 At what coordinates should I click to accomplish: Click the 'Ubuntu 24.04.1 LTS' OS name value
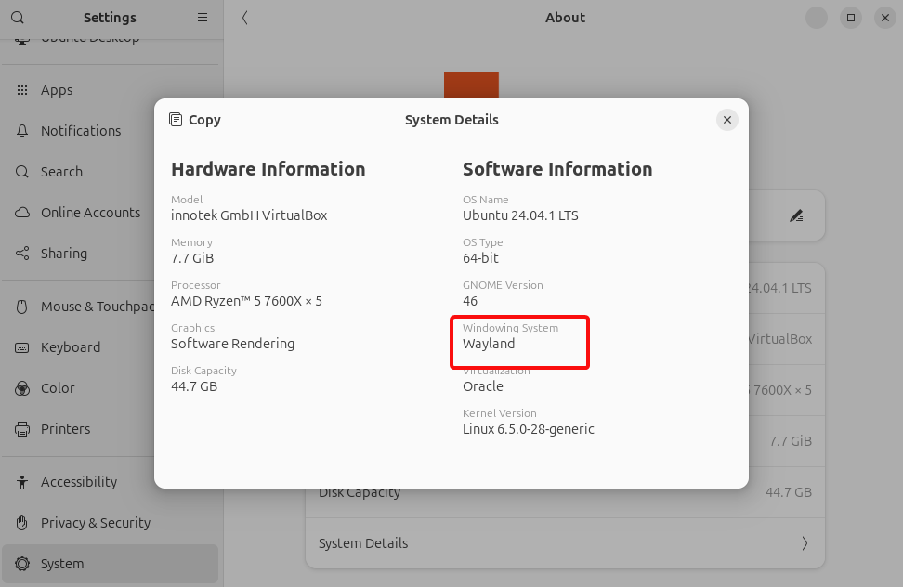[520, 215]
